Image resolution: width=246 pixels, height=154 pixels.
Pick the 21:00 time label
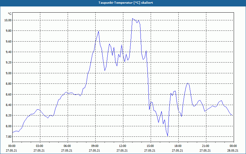[x=206, y=146]
